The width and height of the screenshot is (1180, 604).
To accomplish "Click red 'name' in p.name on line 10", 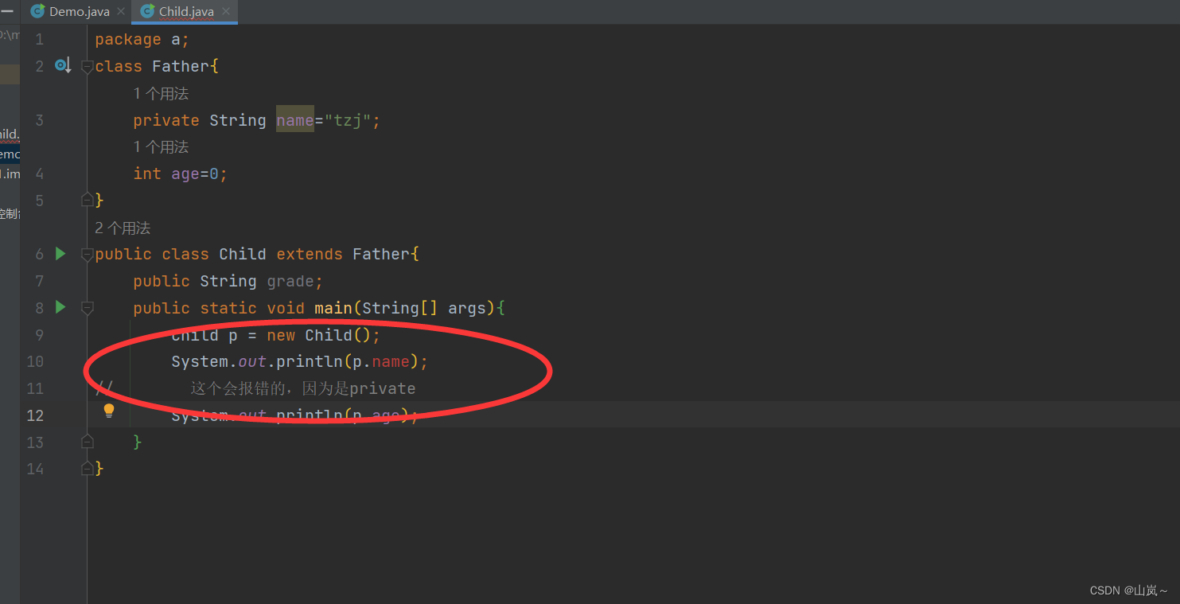I will (x=391, y=361).
